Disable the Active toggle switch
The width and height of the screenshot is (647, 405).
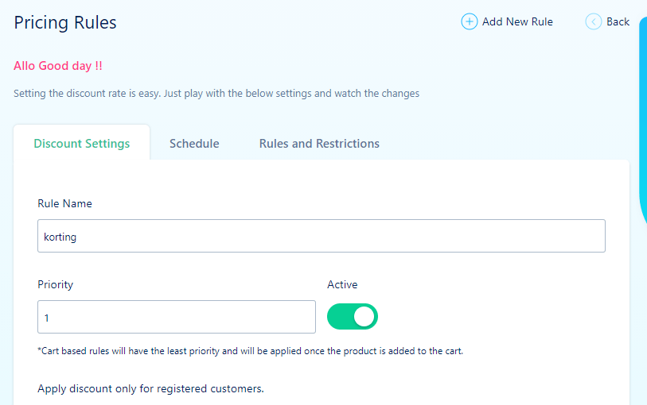[353, 317]
